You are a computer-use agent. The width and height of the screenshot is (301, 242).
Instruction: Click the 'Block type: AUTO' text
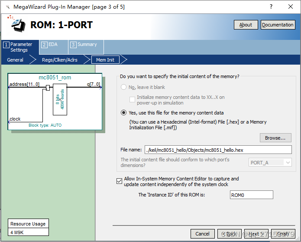pos(45,125)
